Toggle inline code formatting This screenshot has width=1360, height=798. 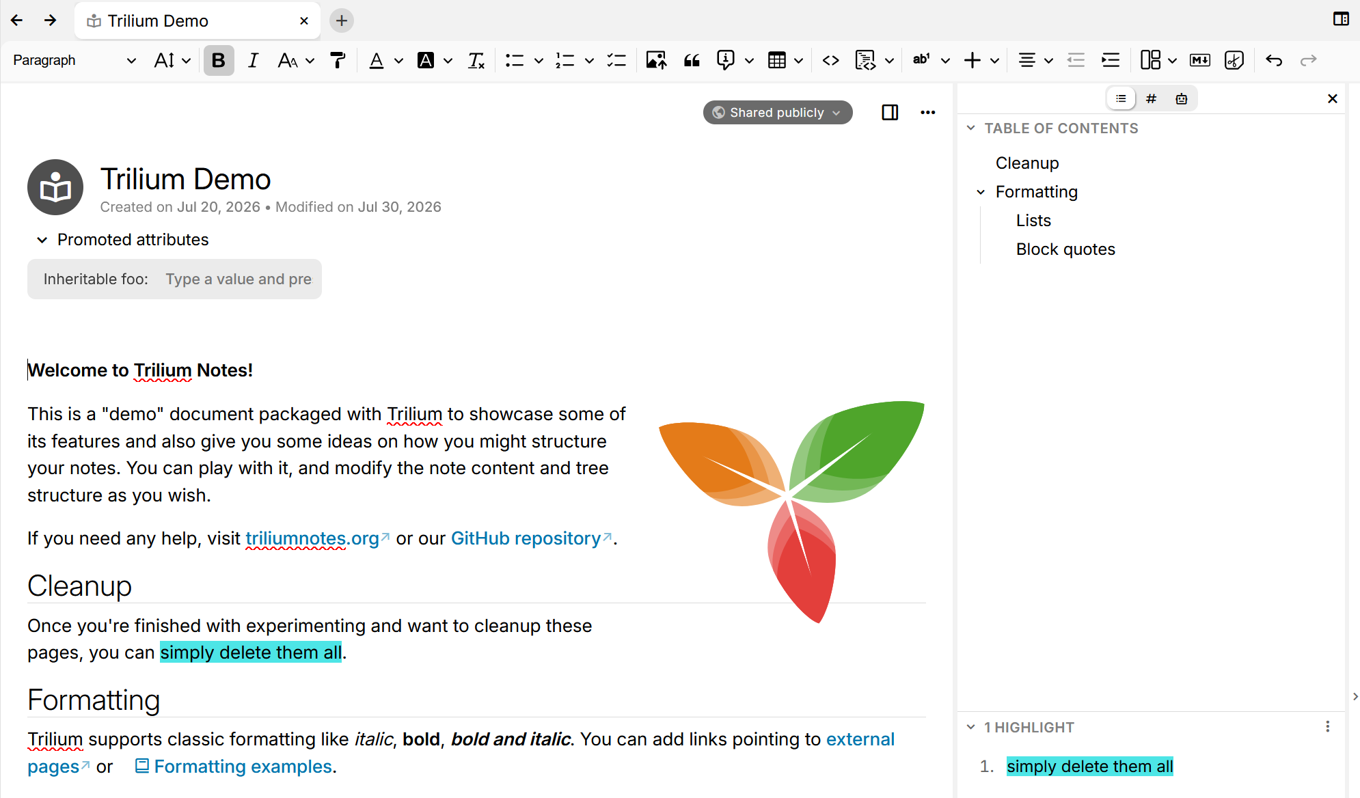(831, 60)
